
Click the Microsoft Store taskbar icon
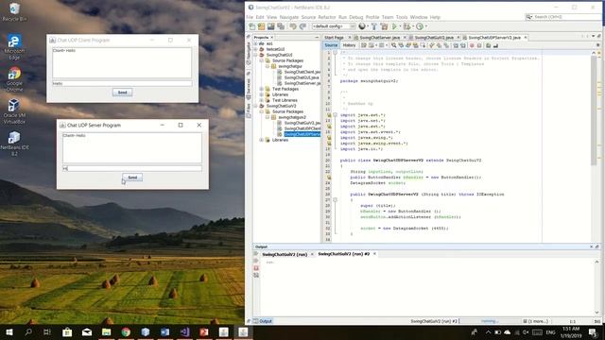(67, 331)
